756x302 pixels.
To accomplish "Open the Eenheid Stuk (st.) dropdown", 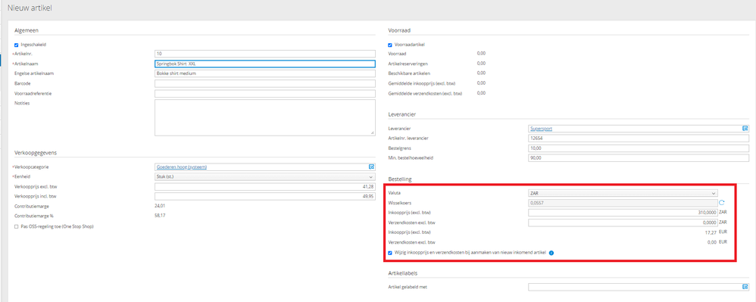I will point(264,177).
